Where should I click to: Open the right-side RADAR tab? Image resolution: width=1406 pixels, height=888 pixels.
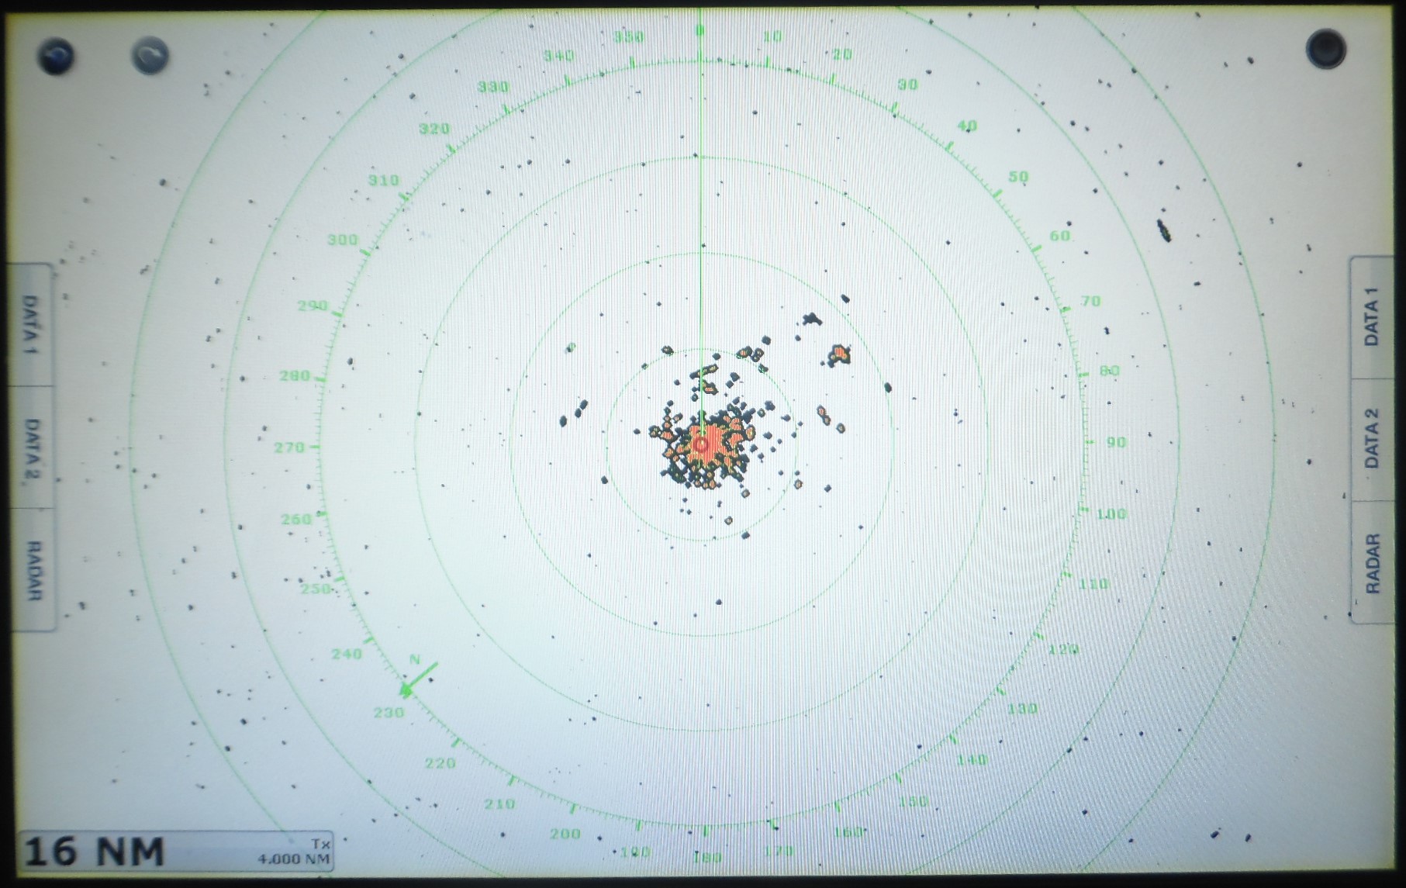click(1372, 563)
